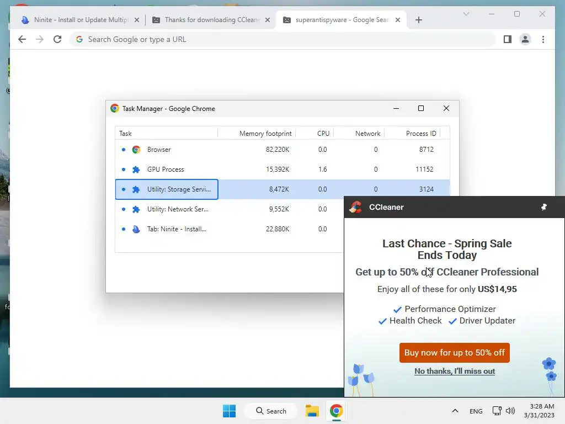Click puzzle icon beside GPU Process
The width and height of the screenshot is (565, 424).
pyautogui.click(x=136, y=169)
